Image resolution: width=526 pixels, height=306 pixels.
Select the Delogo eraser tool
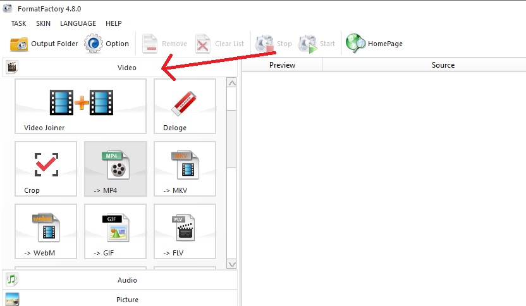click(x=185, y=106)
